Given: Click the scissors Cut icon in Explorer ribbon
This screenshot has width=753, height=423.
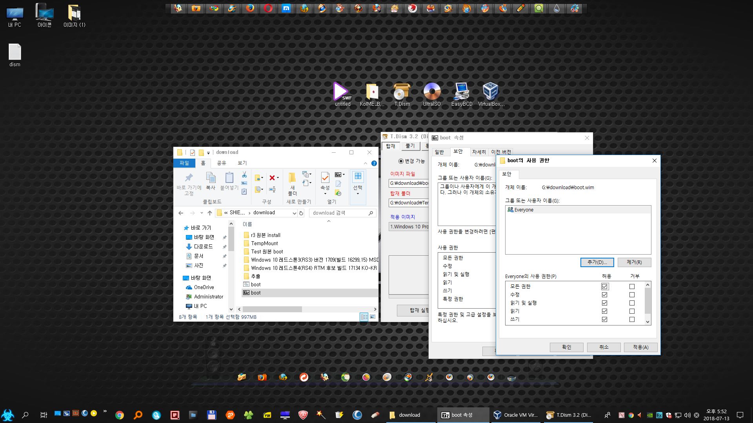Looking at the screenshot, I should tap(244, 175).
